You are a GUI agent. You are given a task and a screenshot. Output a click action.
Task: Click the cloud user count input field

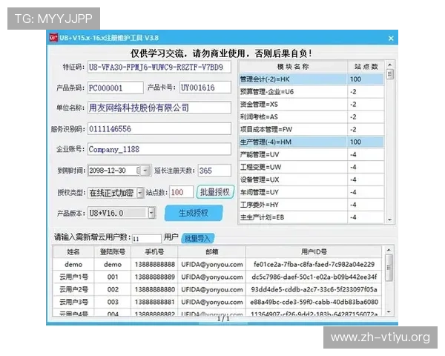(x=147, y=239)
